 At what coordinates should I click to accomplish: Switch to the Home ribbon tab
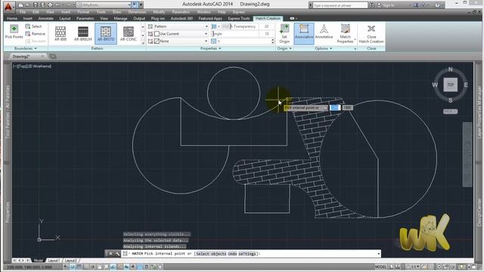(12, 18)
